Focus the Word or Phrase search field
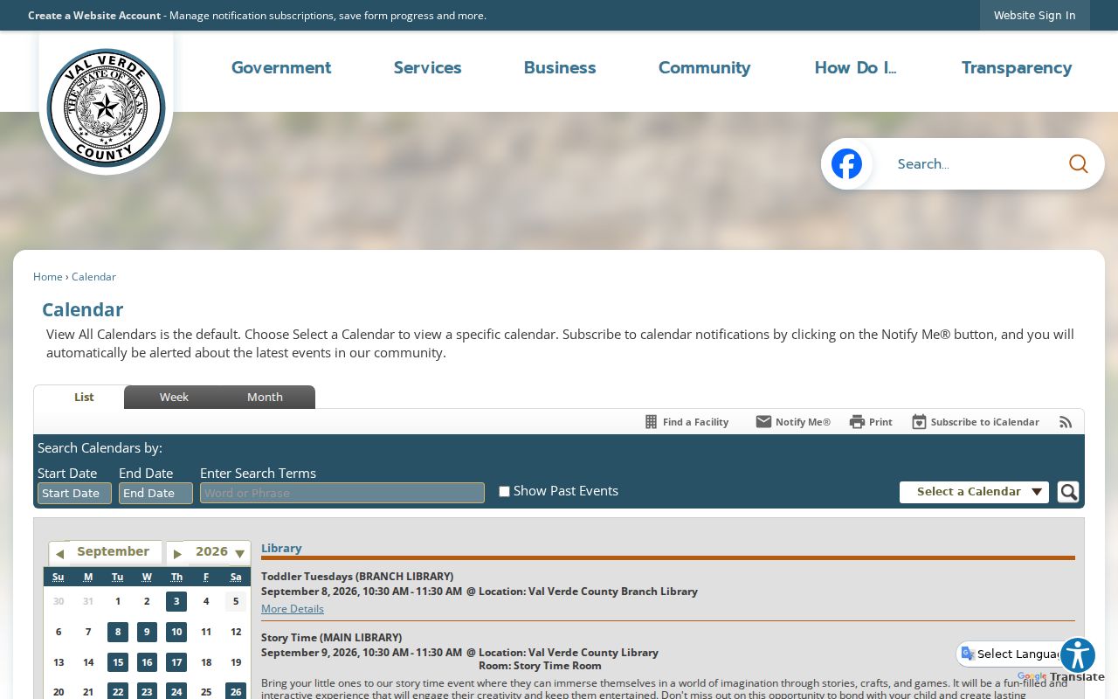The image size is (1118, 699). point(342,493)
